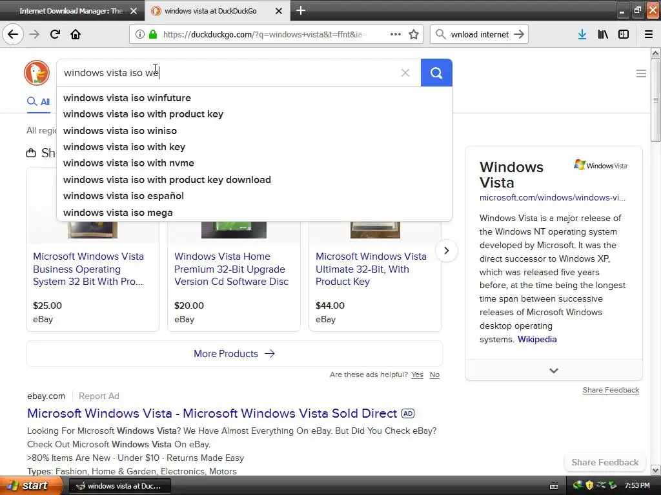Choose suggestion windows vista iso winfuture

pos(254,98)
